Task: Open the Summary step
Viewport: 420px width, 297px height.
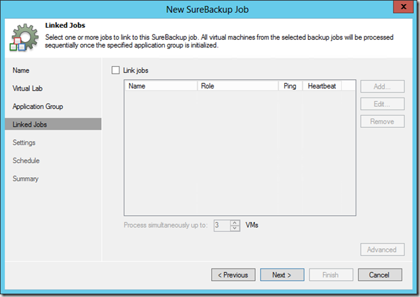Action: [x=26, y=179]
